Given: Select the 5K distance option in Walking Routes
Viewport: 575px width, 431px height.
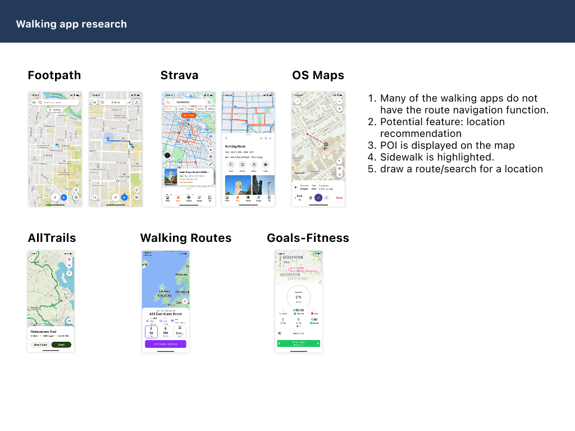Looking at the screenshot, I should click(x=152, y=332).
